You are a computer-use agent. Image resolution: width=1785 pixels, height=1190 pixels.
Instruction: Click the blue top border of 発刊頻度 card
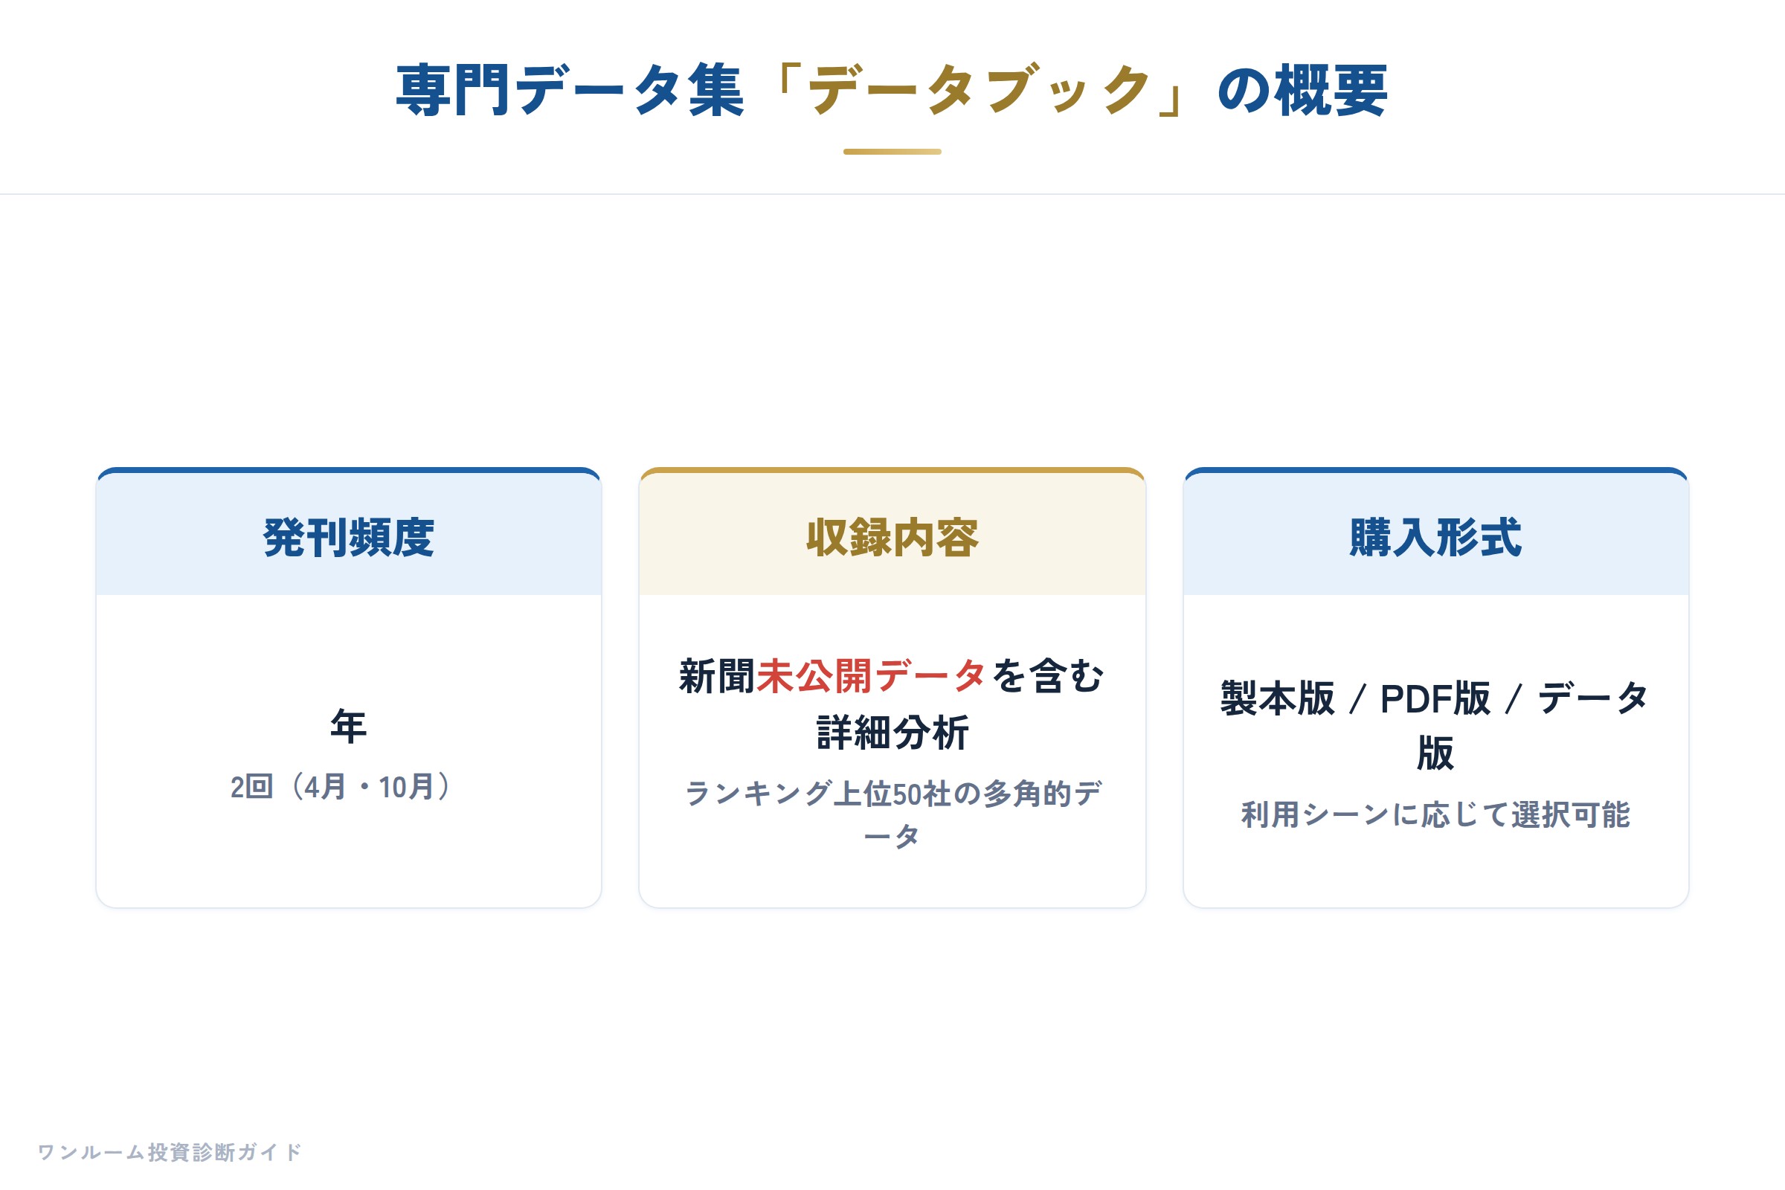(x=349, y=471)
